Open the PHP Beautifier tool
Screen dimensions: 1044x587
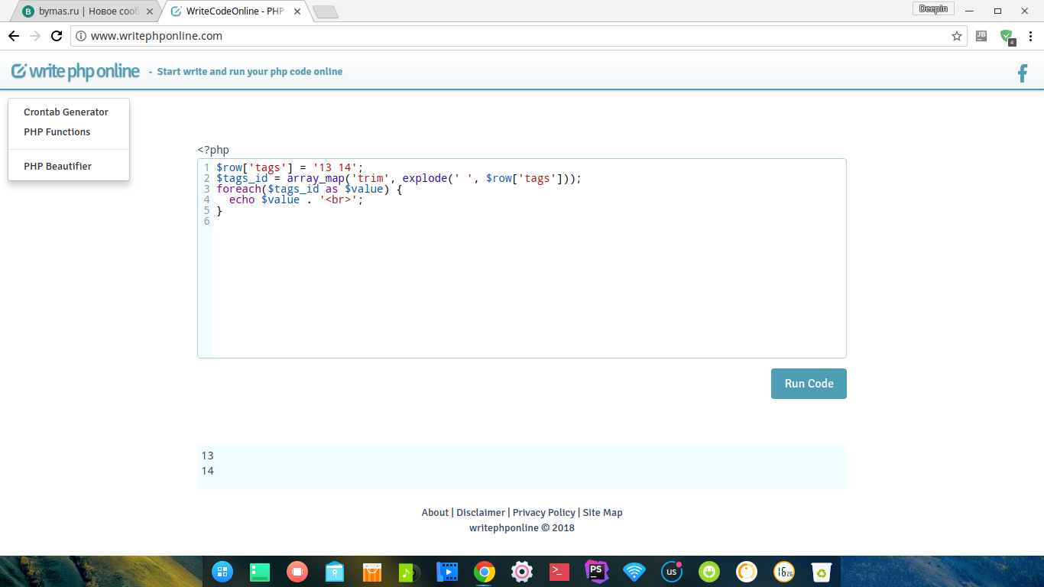tap(57, 167)
